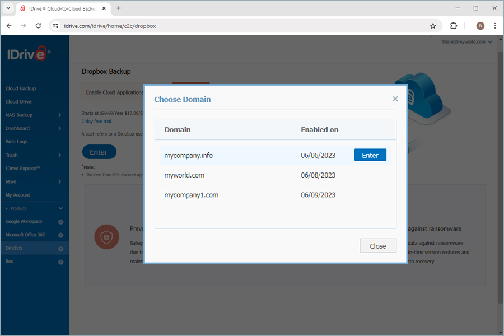This screenshot has height=336, width=504.
Task: Open Microsoft Office 365 product page
Action: 25,235
